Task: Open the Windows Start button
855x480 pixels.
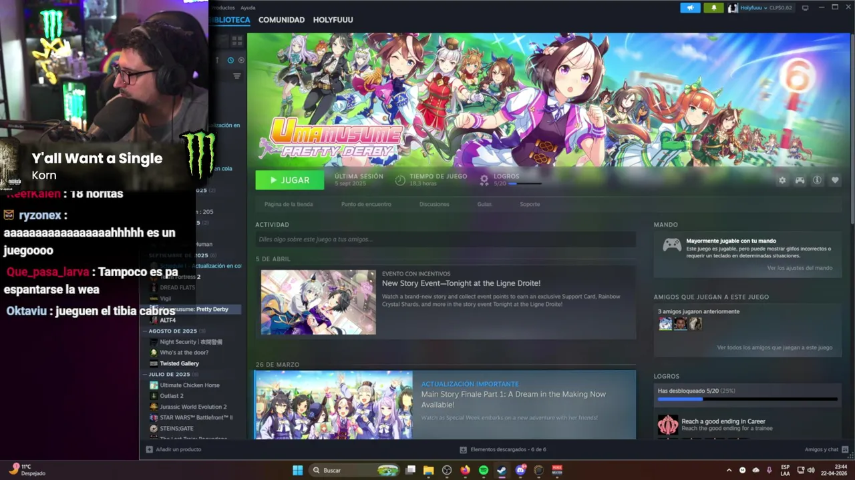Action: click(298, 470)
